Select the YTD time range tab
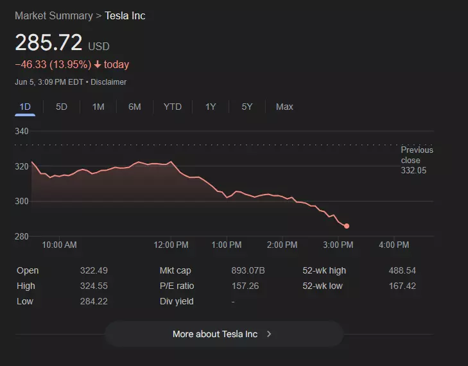Viewport: 468px width, 366px height. click(173, 107)
